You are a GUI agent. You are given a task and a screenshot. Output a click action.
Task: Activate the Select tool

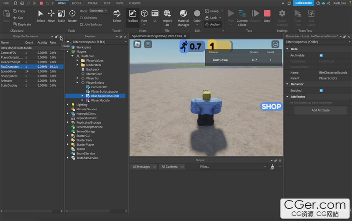[41, 16]
